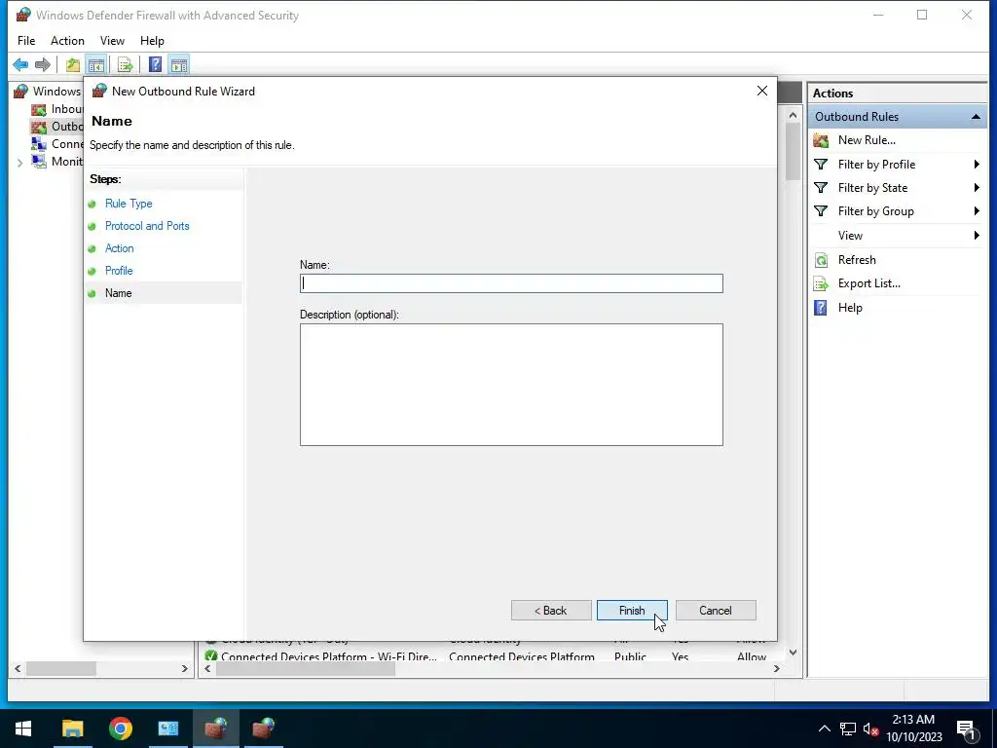Click the blue Help toolbar icon
This screenshot has width=997, height=748.
pos(155,64)
